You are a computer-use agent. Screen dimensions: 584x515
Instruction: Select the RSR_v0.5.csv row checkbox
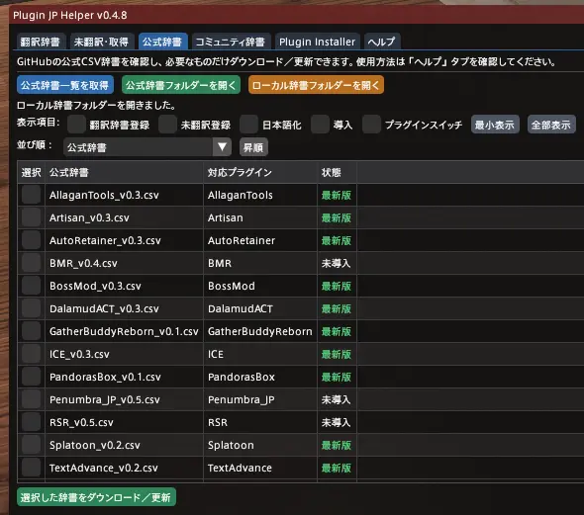coord(31,422)
